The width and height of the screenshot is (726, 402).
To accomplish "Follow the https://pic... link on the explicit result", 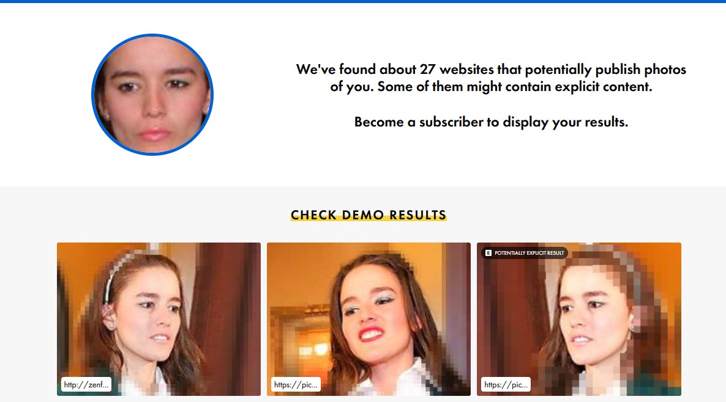I will click(506, 384).
